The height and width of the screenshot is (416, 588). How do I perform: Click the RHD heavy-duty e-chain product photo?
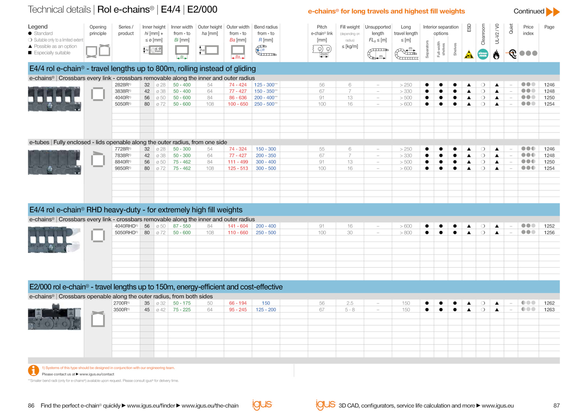coord(55,240)
